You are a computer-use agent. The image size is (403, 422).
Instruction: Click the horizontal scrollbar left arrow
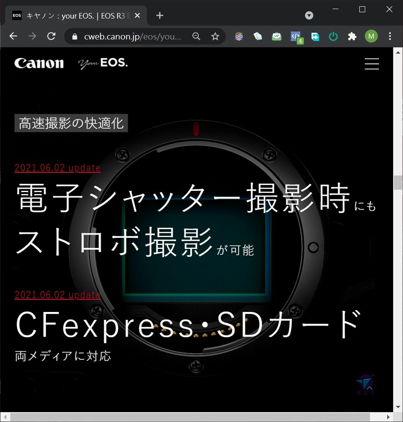coord(5,417)
